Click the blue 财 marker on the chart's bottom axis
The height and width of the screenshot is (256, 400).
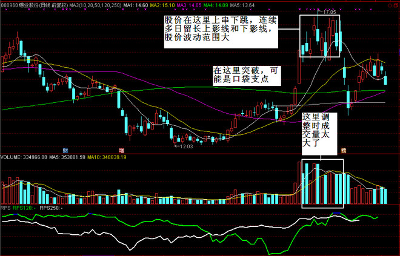(66, 151)
